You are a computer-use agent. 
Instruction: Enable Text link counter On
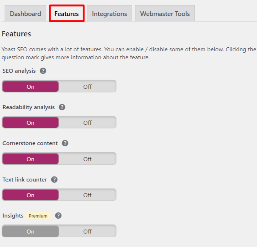tap(31, 195)
